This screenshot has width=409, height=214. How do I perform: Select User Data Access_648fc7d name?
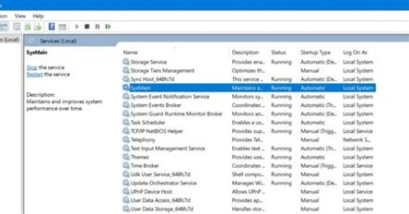pyautogui.click(x=160, y=200)
